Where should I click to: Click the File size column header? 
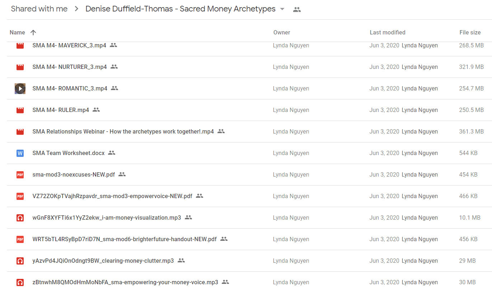(470, 33)
